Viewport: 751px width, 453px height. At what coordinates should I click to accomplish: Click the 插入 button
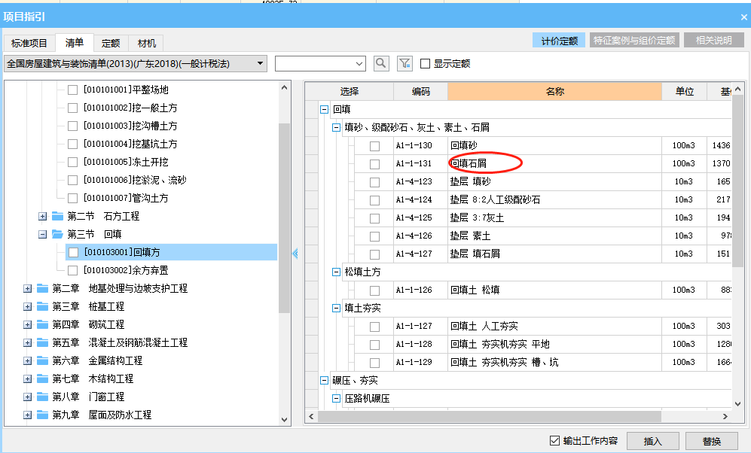tap(652, 441)
